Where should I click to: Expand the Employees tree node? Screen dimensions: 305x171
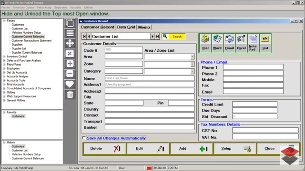[4, 68]
